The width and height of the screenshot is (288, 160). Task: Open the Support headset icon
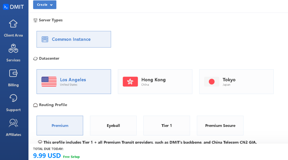pos(13,98)
